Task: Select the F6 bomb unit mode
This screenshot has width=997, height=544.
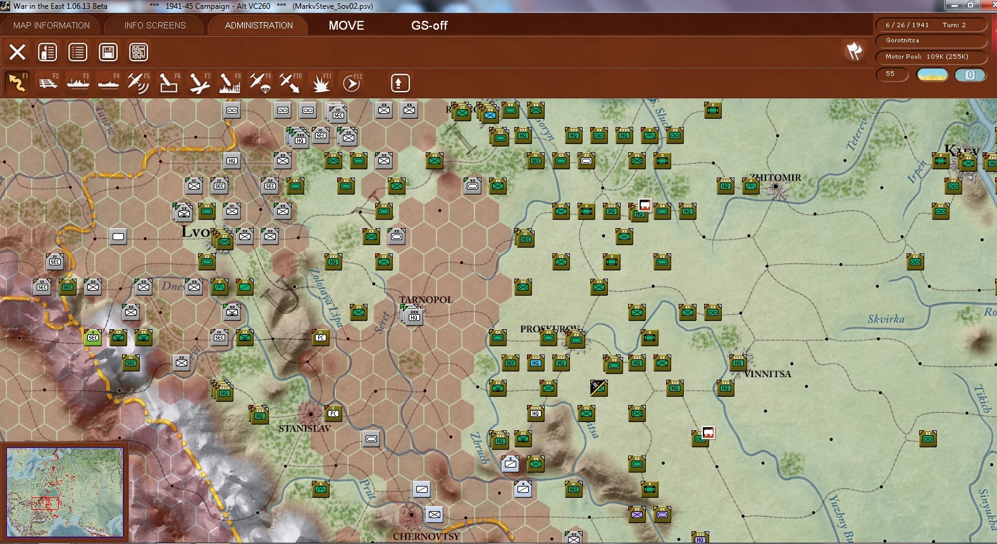Action: (x=169, y=83)
